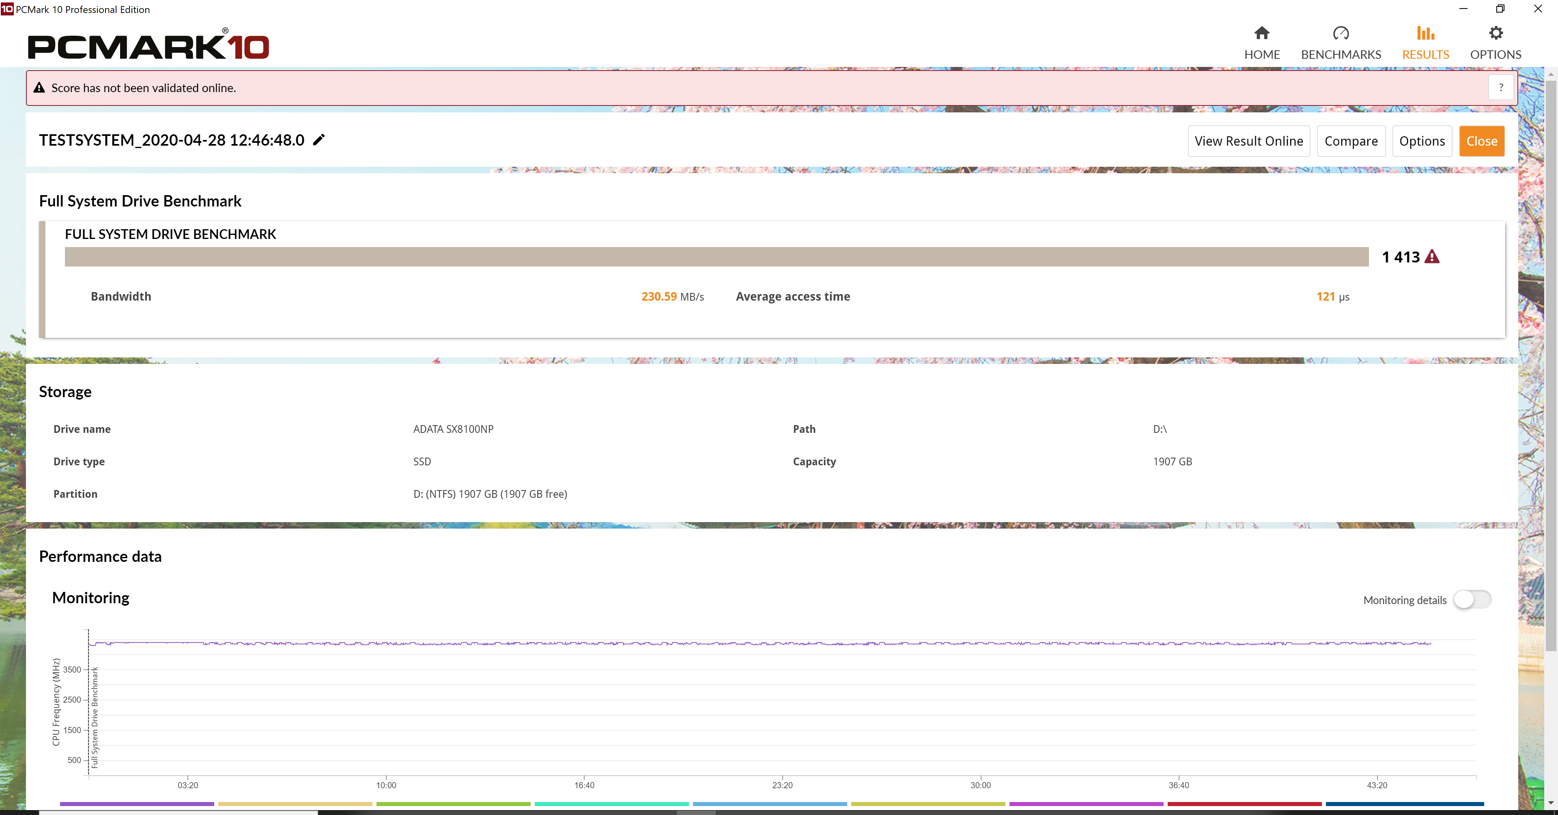Image resolution: width=1558 pixels, height=815 pixels.
Task: Open help for validation warning
Action: (x=1500, y=88)
